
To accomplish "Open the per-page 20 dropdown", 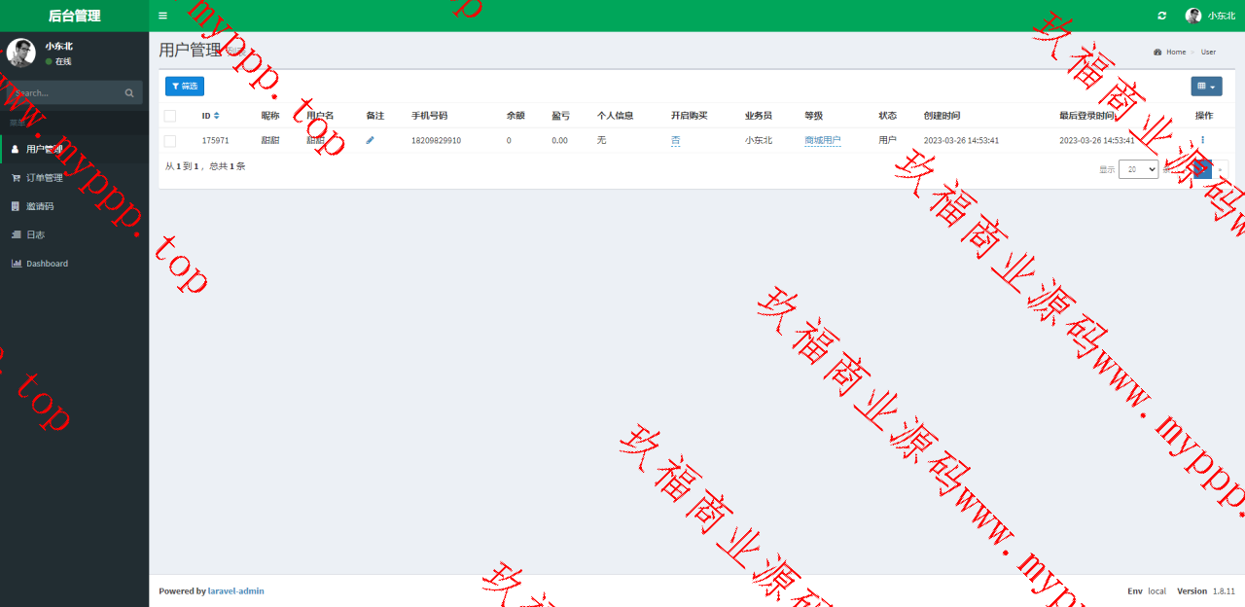I will click(x=1138, y=169).
